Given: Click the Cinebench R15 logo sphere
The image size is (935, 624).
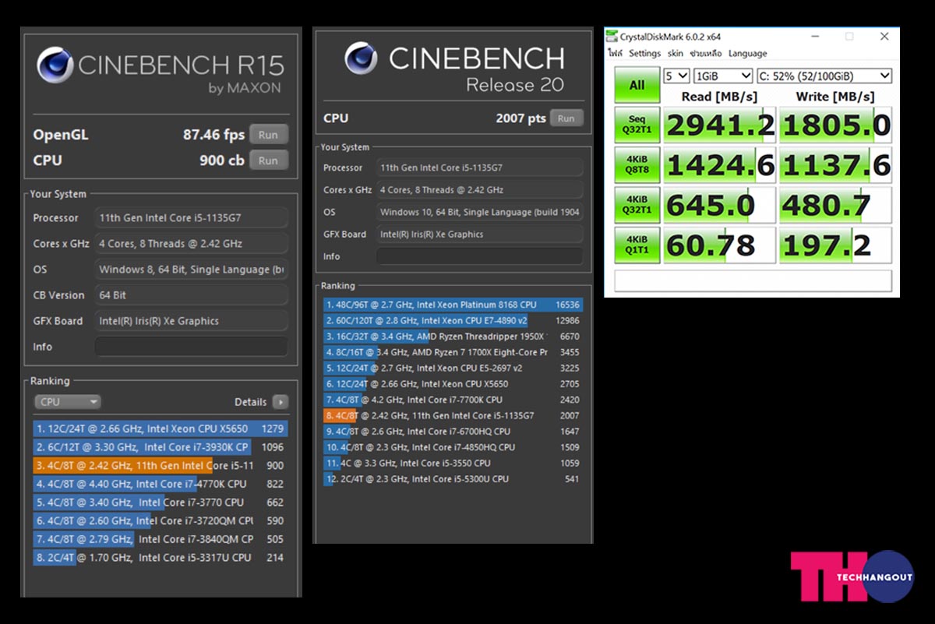Looking at the screenshot, I should click(55, 65).
